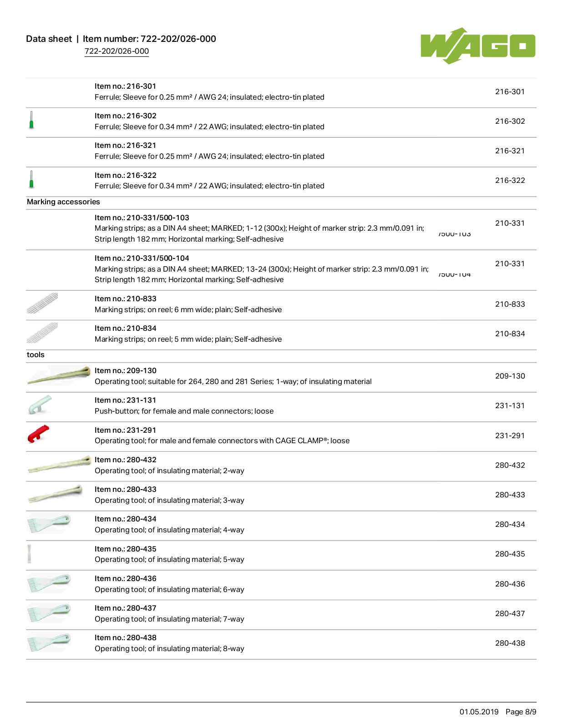Click the WAGO logo

(x=478, y=45)
